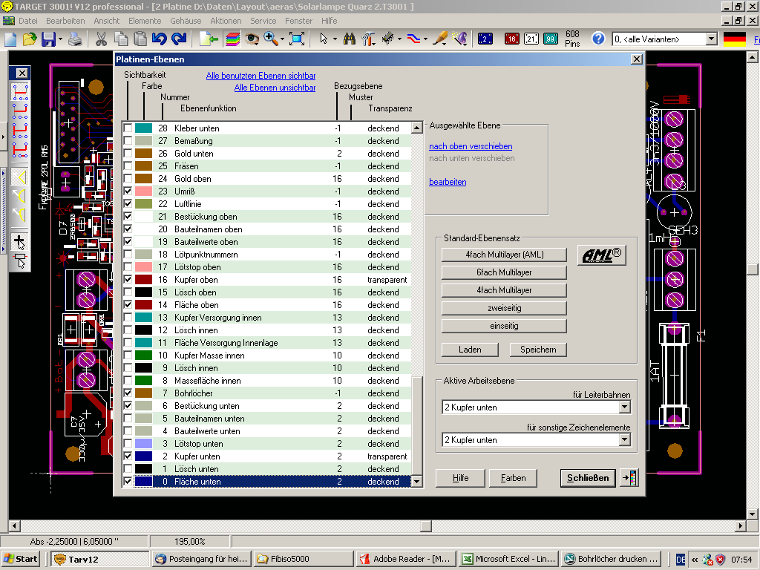760x570 pixels.
Task: Enable visibility for 3 Lötstop unten
Action: [128, 443]
